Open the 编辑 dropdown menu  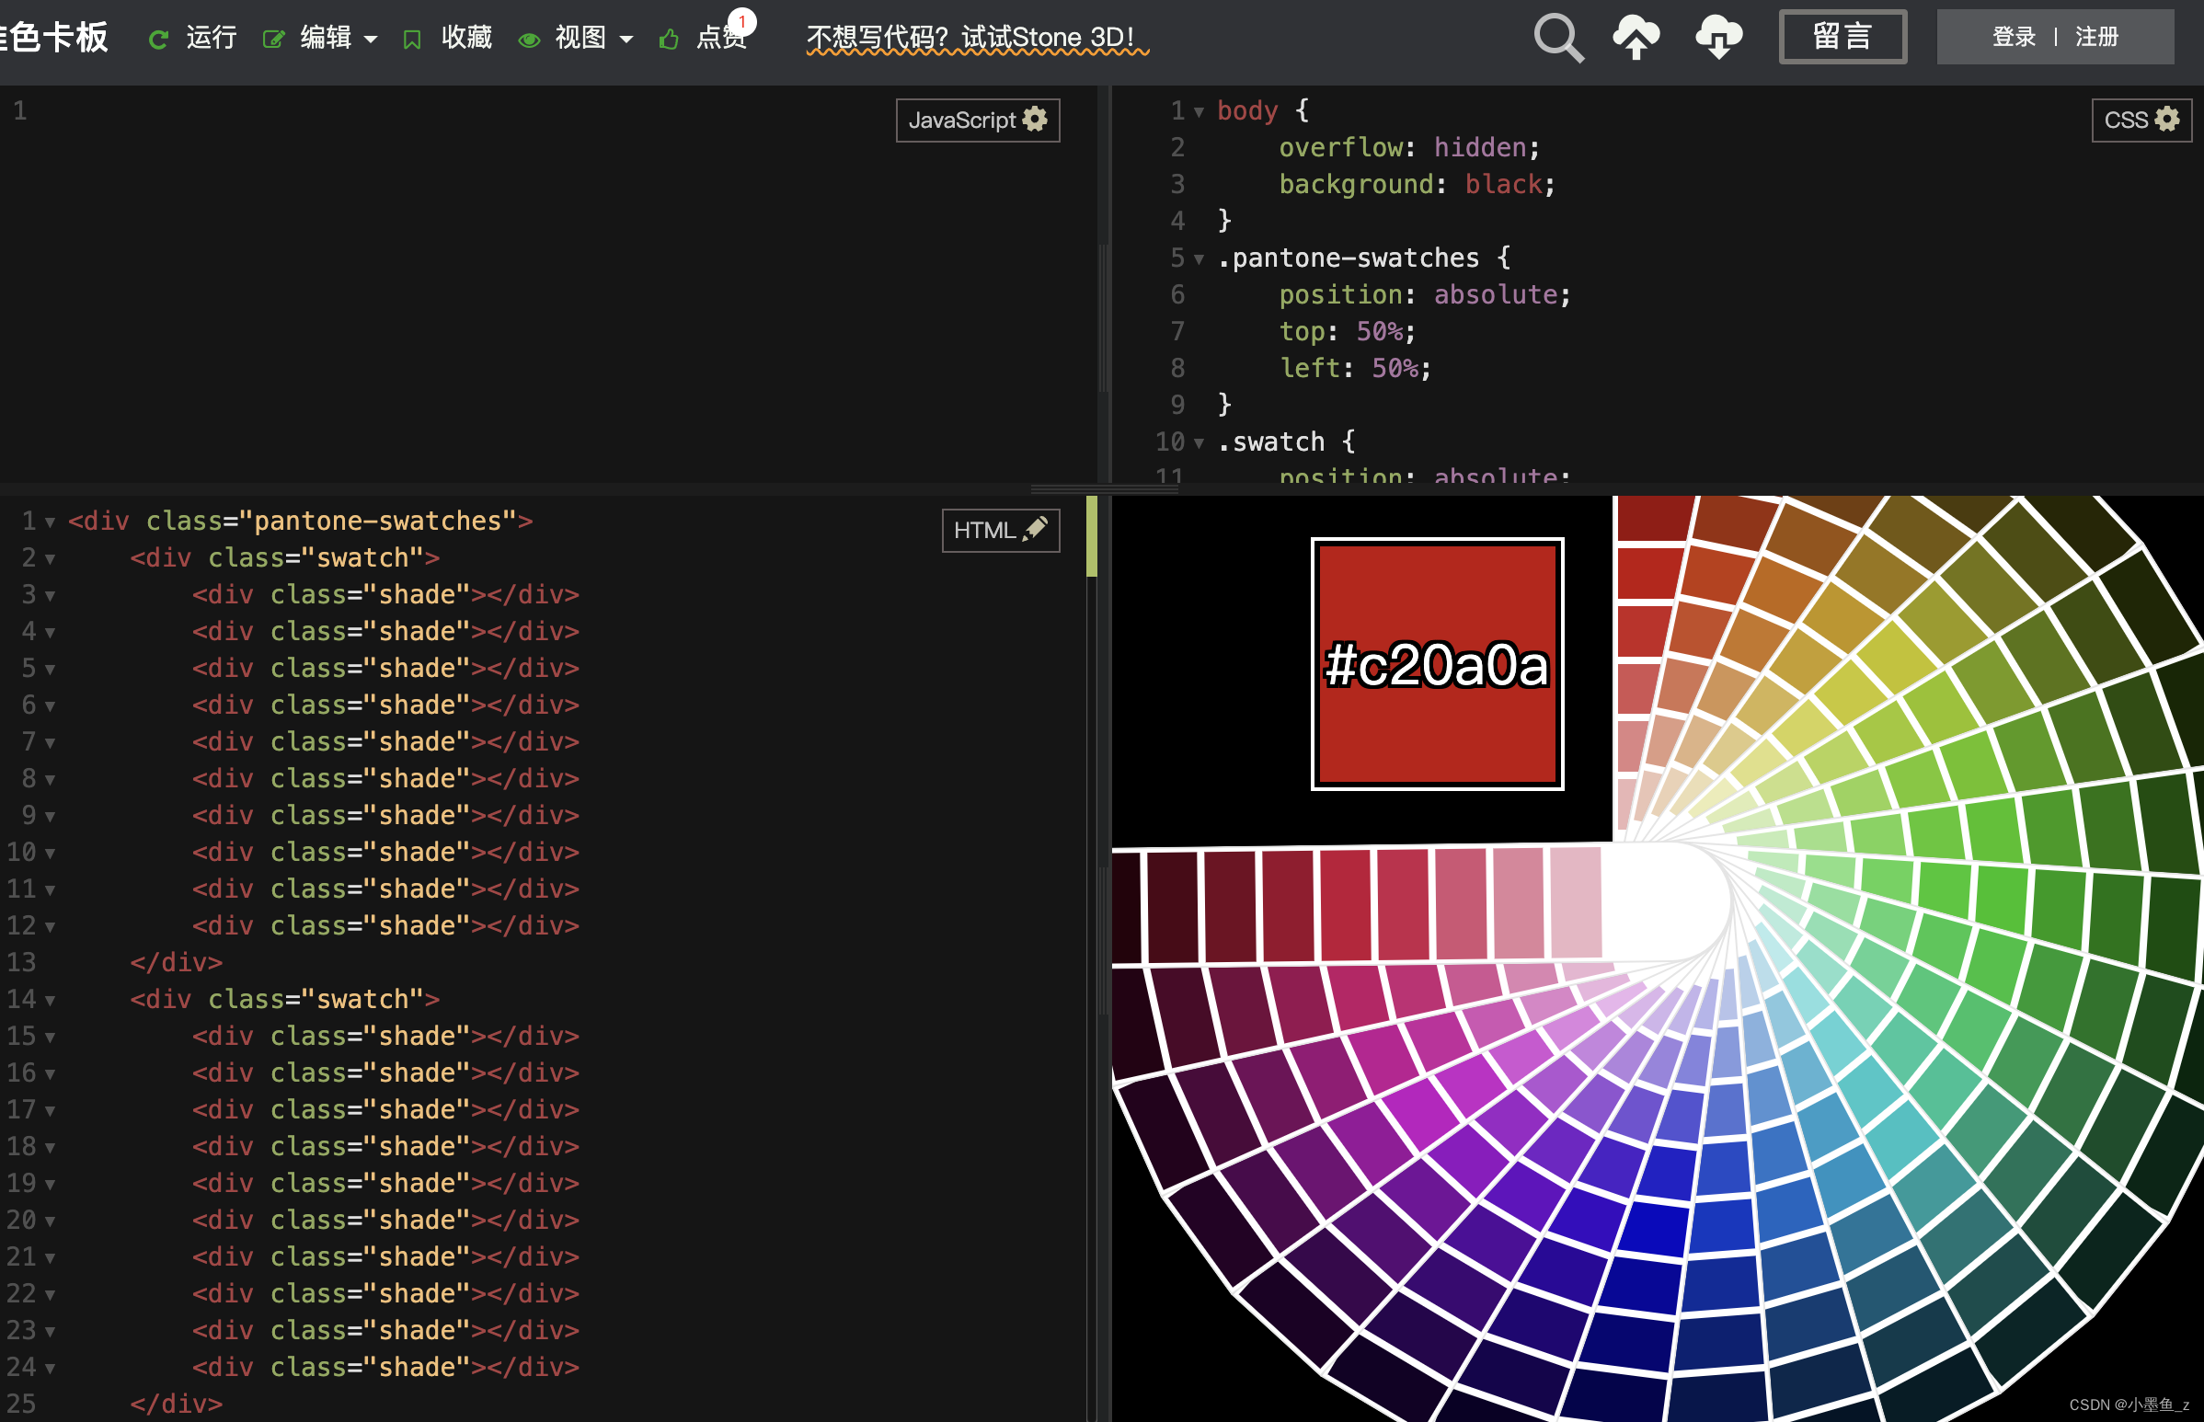[x=338, y=38]
